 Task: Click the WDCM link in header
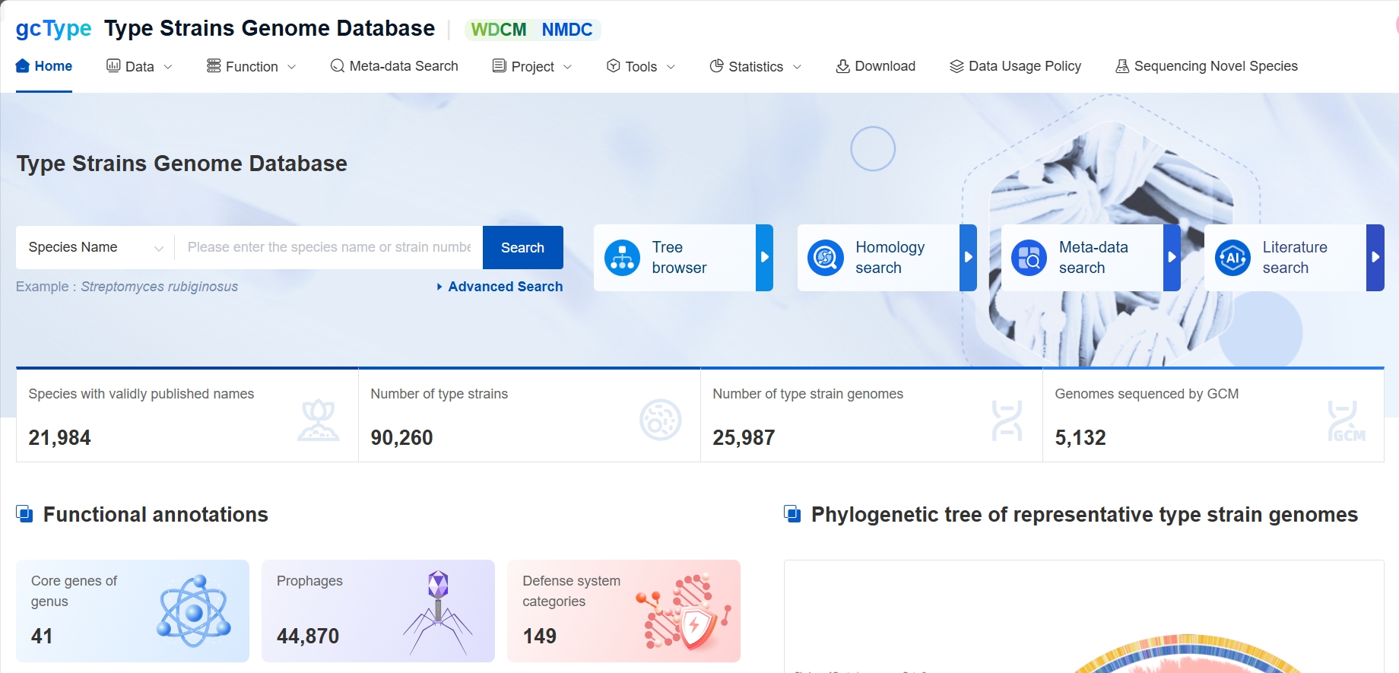coord(499,30)
